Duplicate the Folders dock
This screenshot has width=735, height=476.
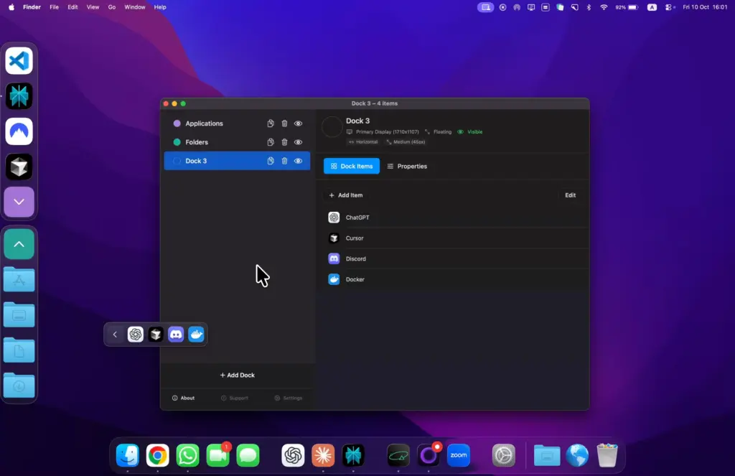(x=271, y=142)
